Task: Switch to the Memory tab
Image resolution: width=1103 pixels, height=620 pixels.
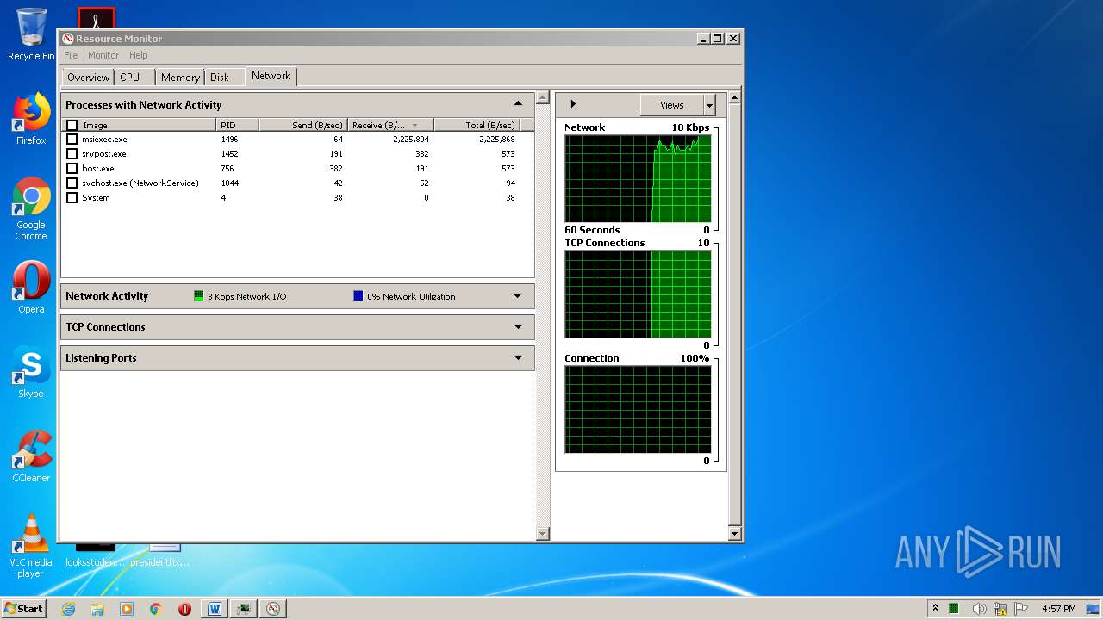Action: click(x=180, y=77)
